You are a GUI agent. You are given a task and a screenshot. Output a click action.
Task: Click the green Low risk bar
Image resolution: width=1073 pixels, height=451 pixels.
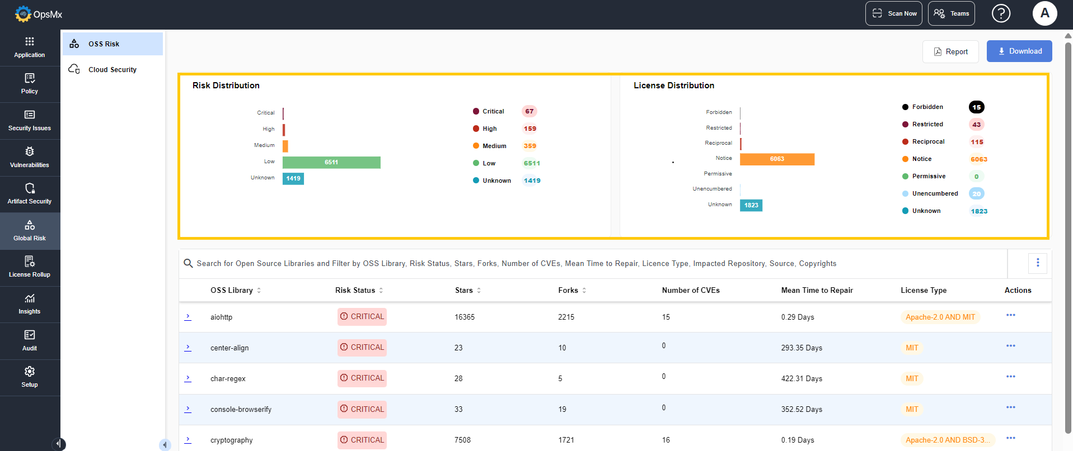(331, 162)
